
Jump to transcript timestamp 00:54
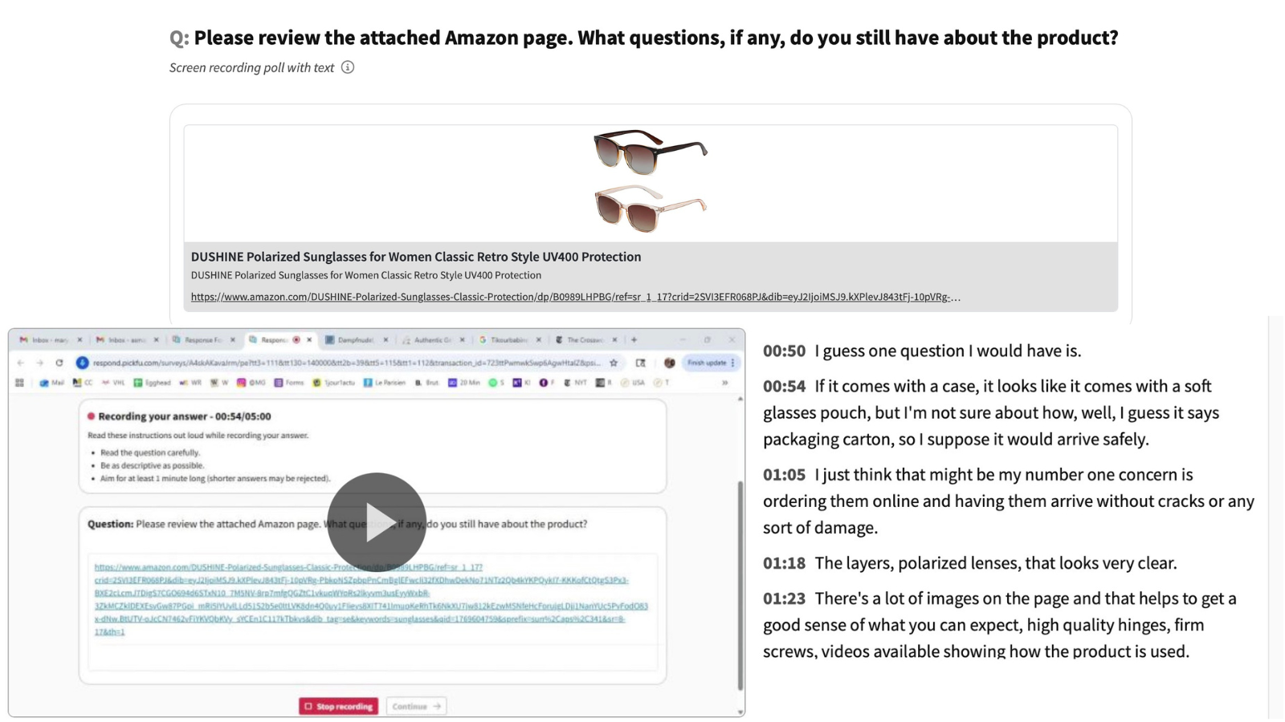coord(784,386)
